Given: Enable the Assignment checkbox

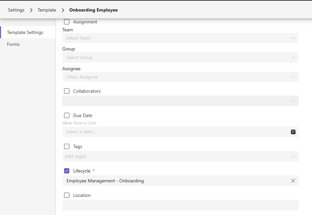Looking at the screenshot, I should pos(67,22).
